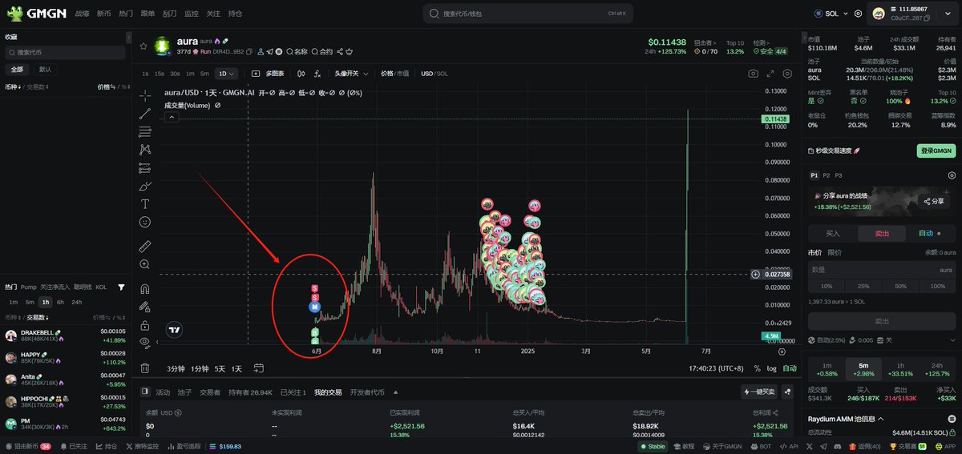Toggle magnet mode in drawing toolbar
Screen dimensions: 962x454
[x=145, y=288]
